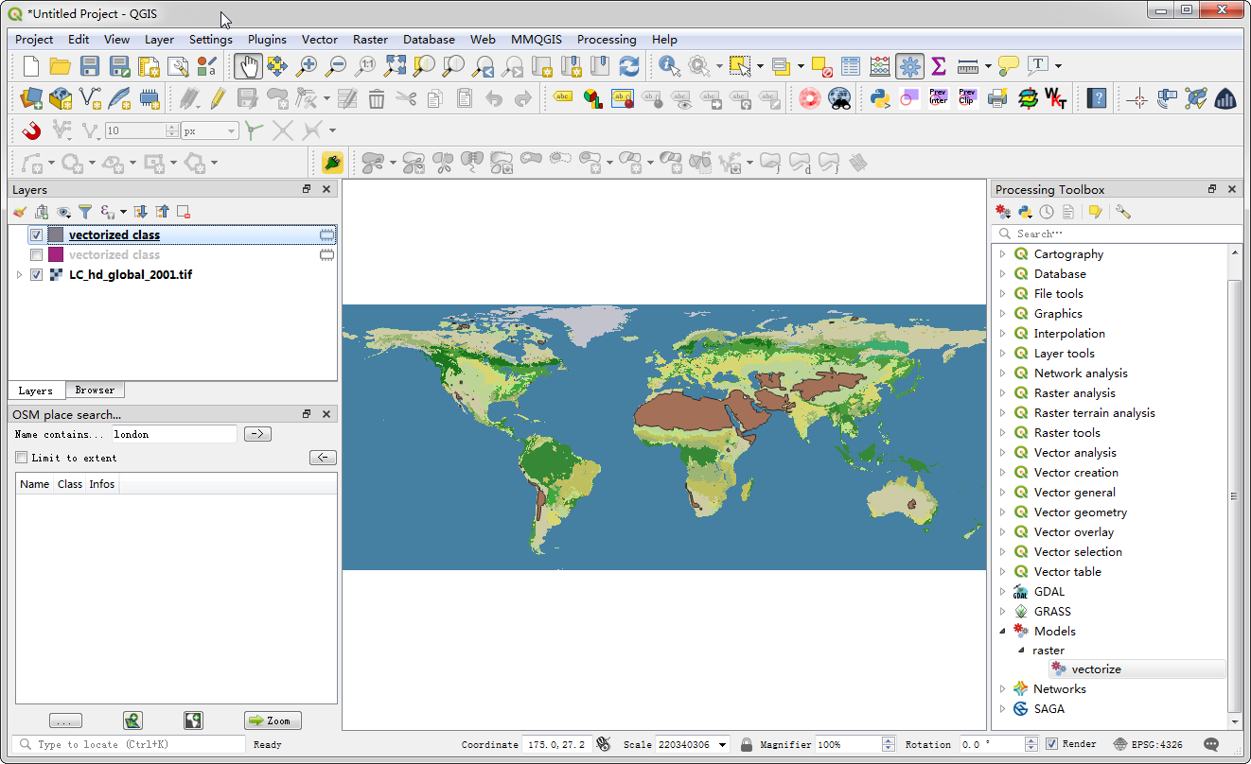This screenshot has height=764, width=1251.
Task: Toggle LC_hd_global_2001.tif layer visibility
Action: pyautogui.click(x=36, y=275)
